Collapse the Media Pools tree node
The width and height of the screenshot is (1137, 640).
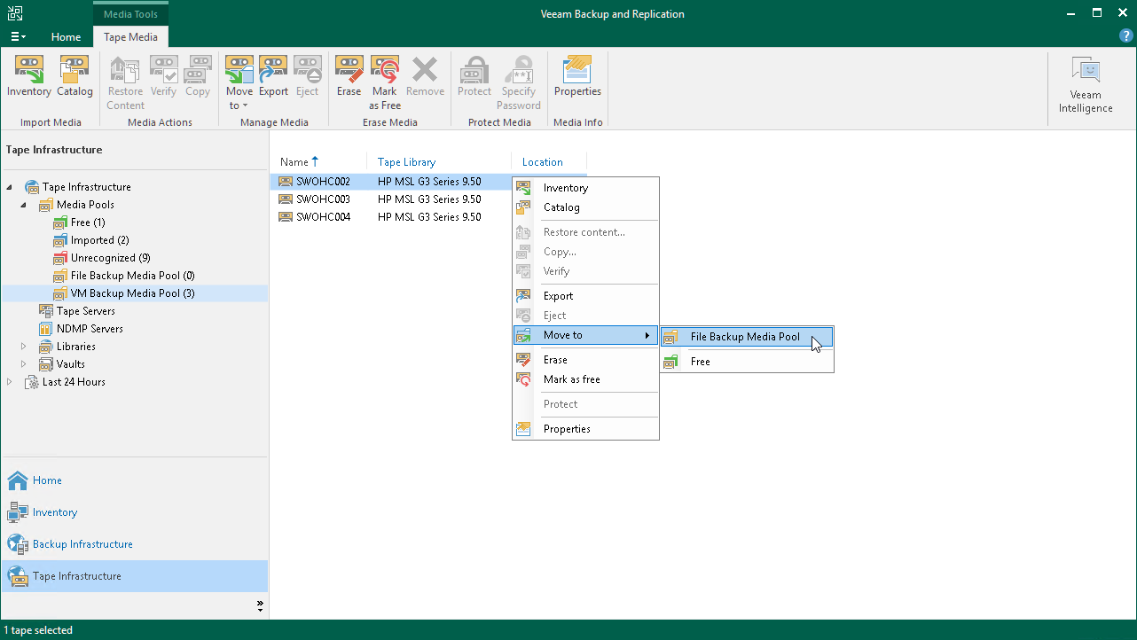[24, 205]
